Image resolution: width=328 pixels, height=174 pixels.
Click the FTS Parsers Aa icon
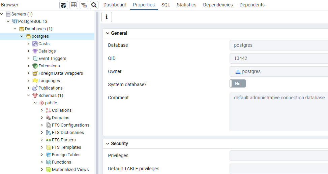[x=48, y=140]
